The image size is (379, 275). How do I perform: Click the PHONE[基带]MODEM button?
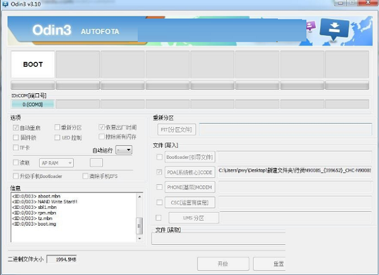click(x=189, y=187)
